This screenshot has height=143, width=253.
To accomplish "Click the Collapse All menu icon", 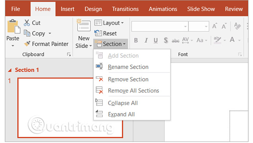I will point(99,102).
